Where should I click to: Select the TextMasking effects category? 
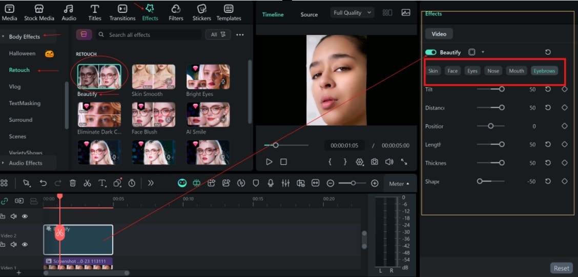pos(25,103)
